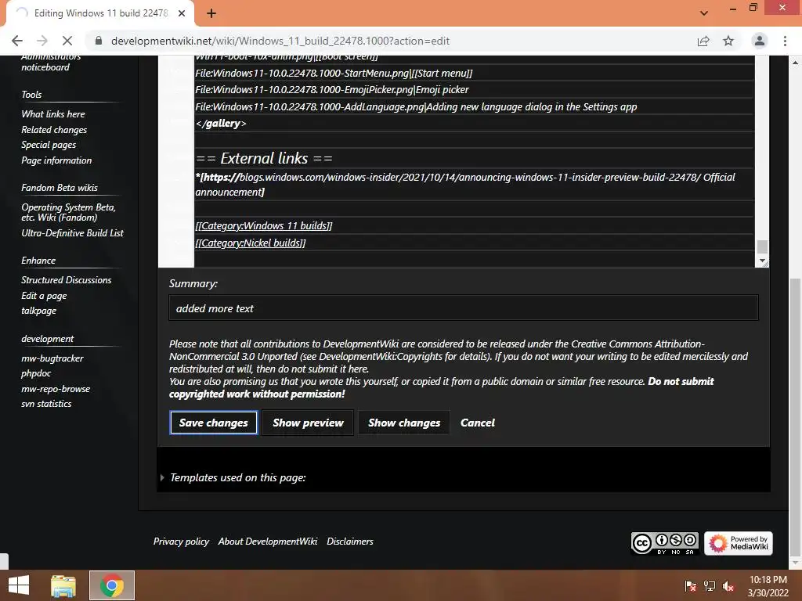Cancel the edit
This screenshot has height=601, width=802.
tap(477, 423)
